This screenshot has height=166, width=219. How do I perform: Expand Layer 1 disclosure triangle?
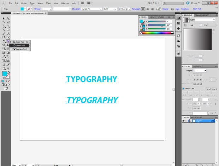[190, 121]
